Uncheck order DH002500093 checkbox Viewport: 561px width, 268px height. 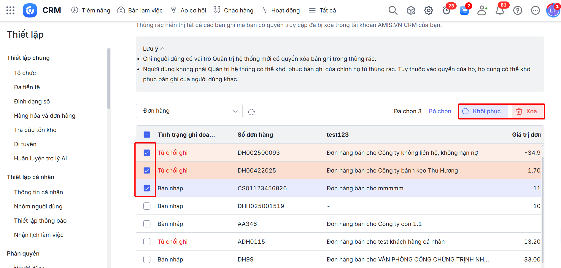147,153
